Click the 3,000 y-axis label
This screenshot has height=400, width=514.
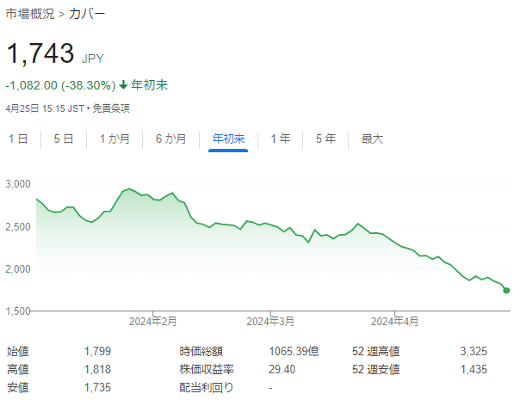pyautogui.click(x=18, y=184)
